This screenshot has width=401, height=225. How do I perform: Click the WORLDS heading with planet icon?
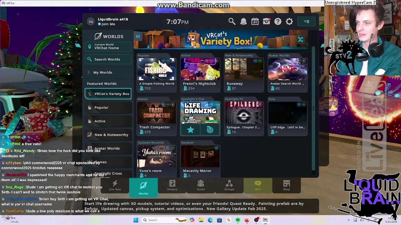pyautogui.click(x=109, y=36)
